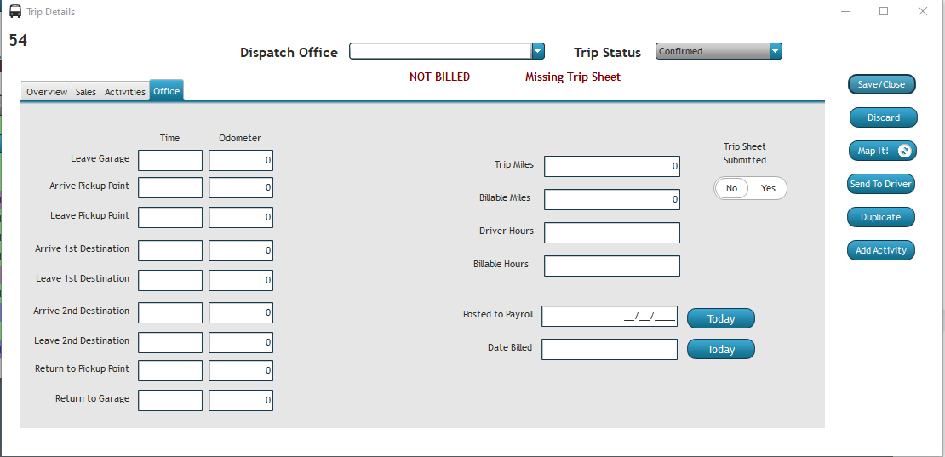The width and height of the screenshot is (945, 457).
Task: Click Today next to Date Billed
Action: pos(720,349)
